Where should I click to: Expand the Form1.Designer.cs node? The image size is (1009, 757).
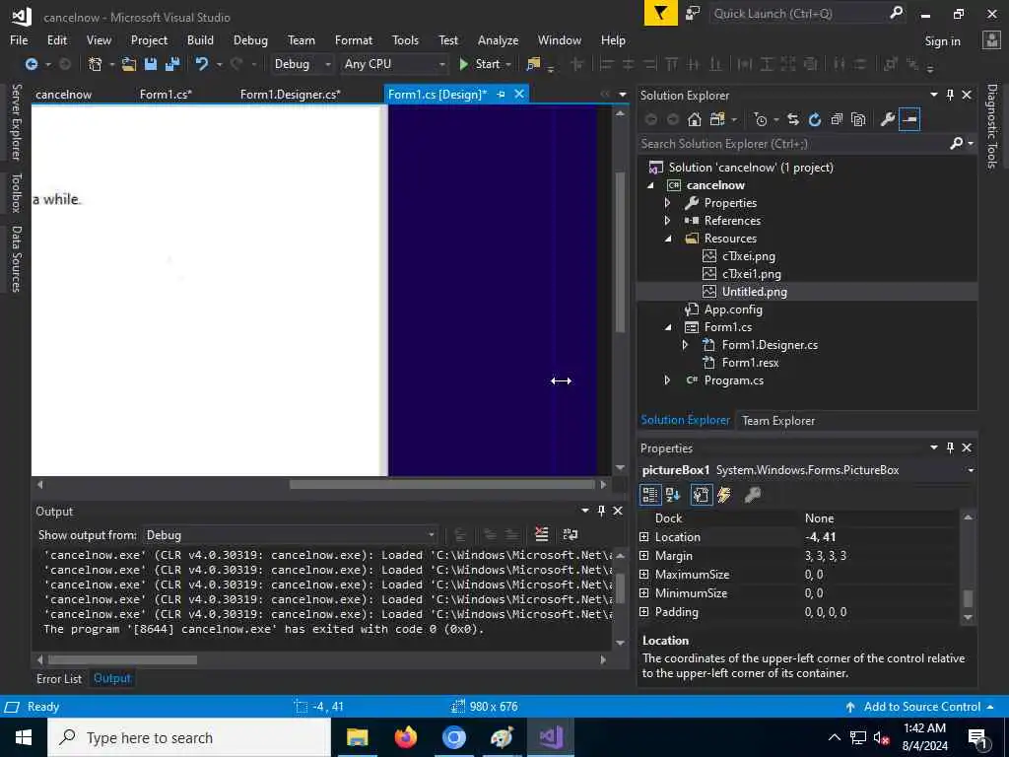click(686, 345)
